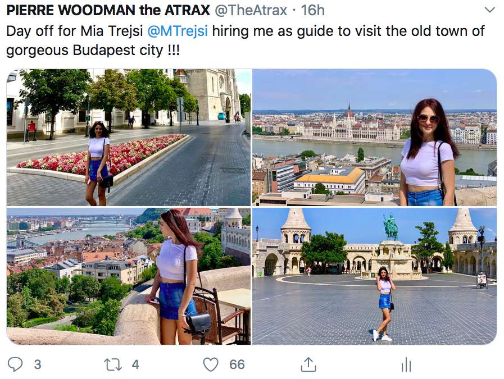504x379 pixels.
Task: Open the Parliament view photo
Action: coord(374,138)
